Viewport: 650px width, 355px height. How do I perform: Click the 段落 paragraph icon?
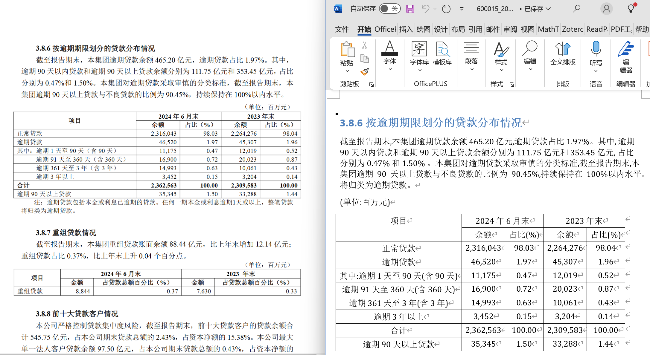[471, 48]
